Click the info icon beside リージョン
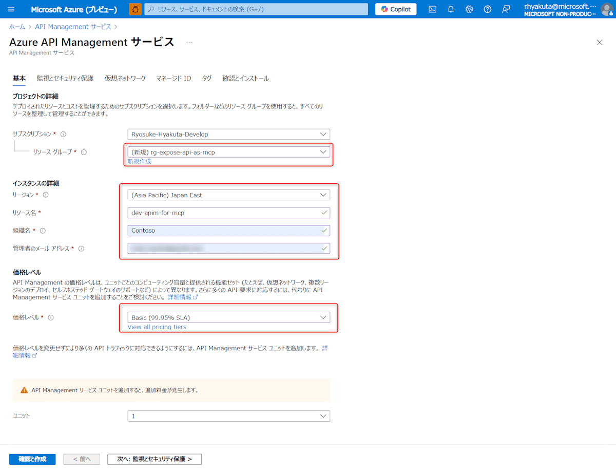Image resolution: width=616 pixels, height=474 pixels. click(x=46, y=195)
